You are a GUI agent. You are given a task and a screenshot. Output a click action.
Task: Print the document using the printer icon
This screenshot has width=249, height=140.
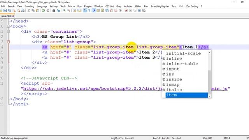coord(23,10)
